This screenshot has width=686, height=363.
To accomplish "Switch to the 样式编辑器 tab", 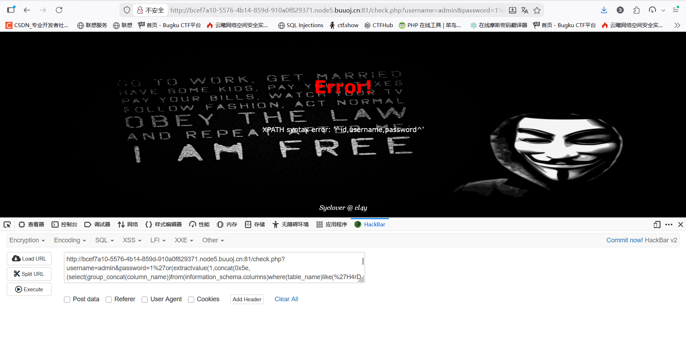I will [164, 225].
